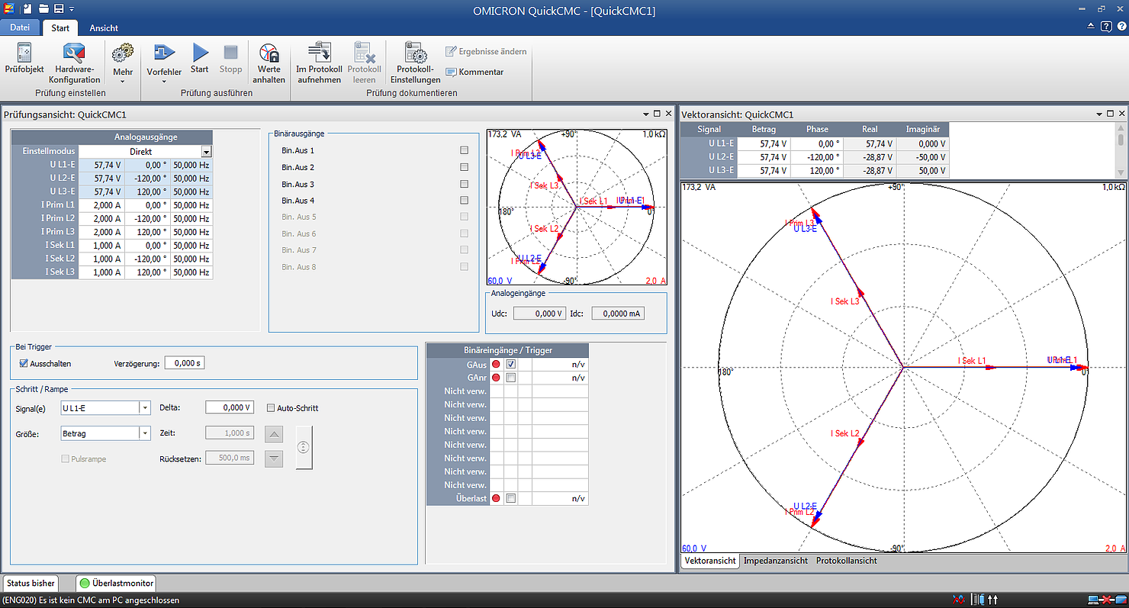This screenshot has width=1129, height=608.
Task: Open the Datei menu
Action: pos(20,27)
